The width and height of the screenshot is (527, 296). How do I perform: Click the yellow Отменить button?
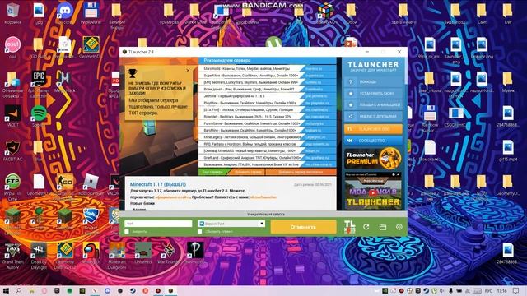pyautogui.click(x=303, y=227)
